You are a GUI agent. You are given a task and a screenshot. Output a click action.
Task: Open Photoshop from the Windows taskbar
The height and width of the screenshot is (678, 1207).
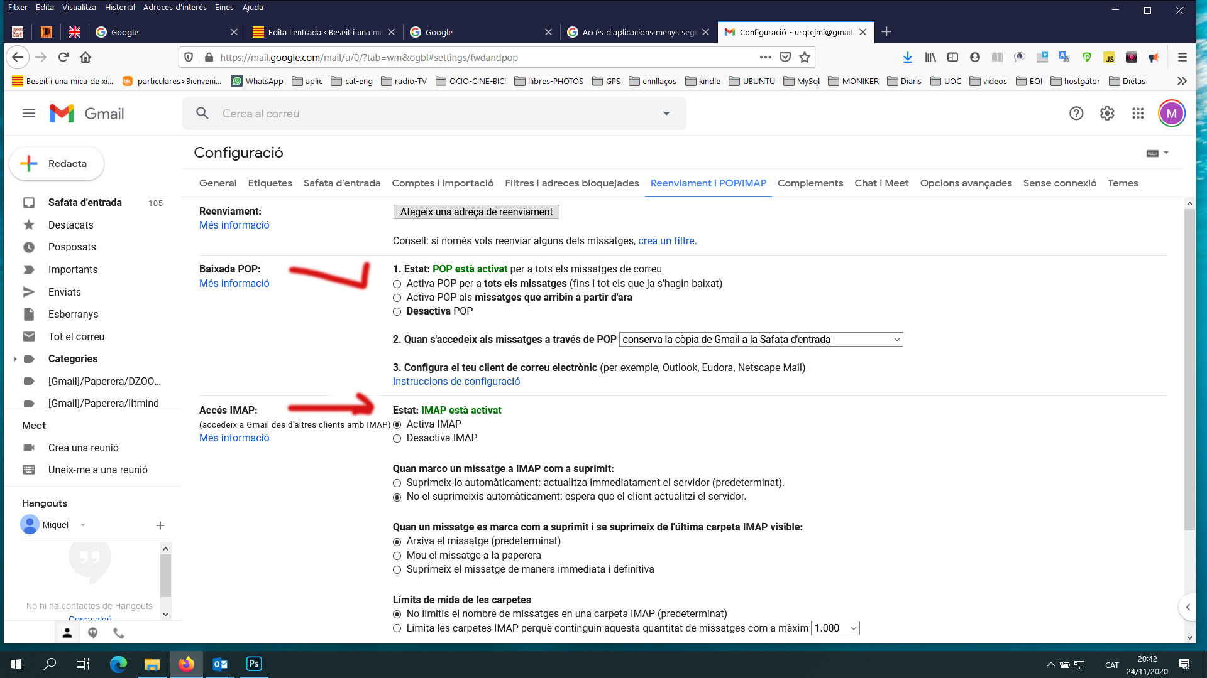[x=254, y=664]
